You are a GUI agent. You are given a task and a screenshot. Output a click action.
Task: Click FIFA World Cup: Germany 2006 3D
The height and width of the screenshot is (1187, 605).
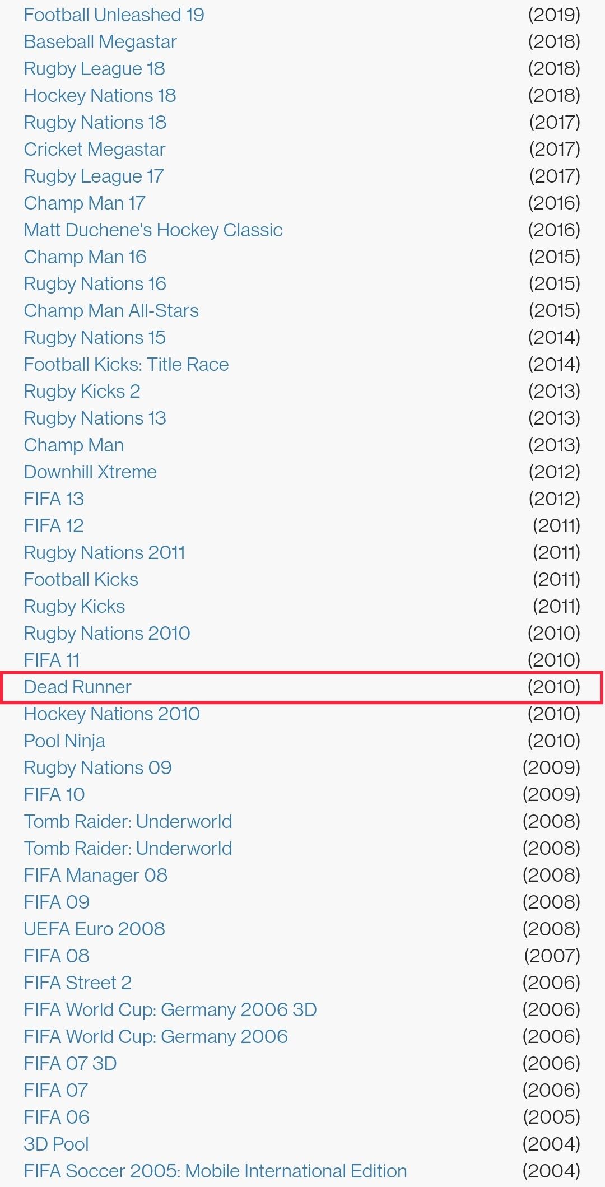tap(170, 1010)
